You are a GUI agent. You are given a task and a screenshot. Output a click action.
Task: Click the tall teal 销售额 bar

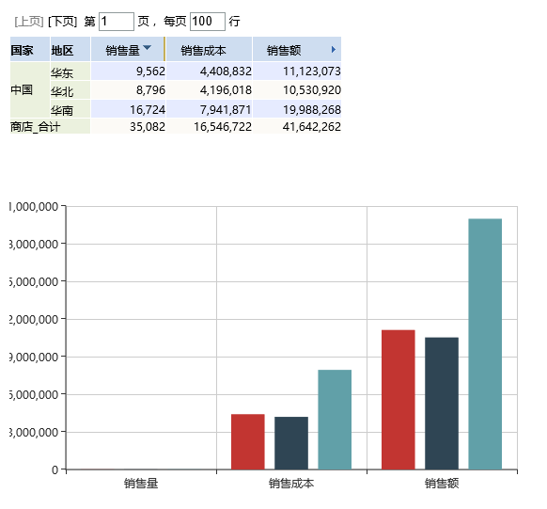(485, 343)
